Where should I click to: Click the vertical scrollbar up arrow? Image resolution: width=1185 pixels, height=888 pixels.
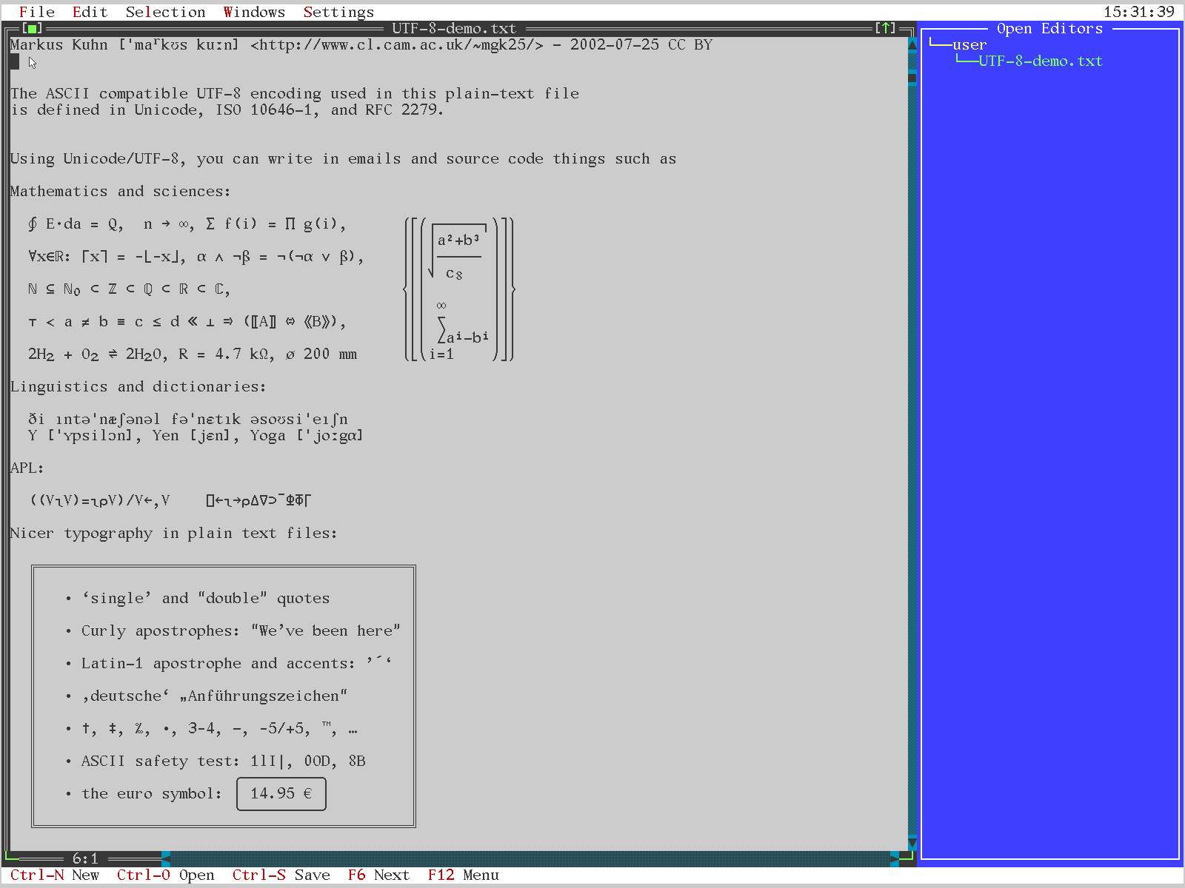pyautogui.click(x=912, y=44)
